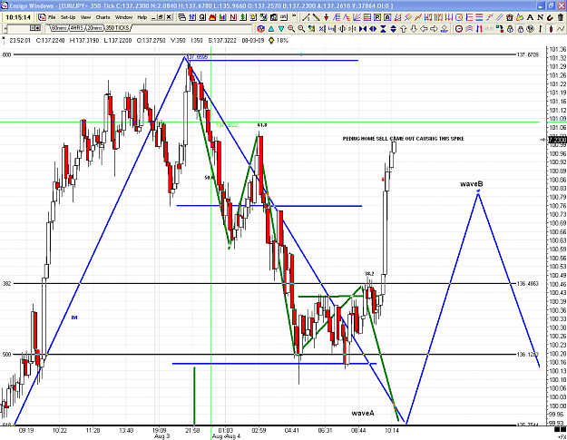Switch to the 60mins chart tab
Viewport: 567px width, 440px height.
click(59, 28)
